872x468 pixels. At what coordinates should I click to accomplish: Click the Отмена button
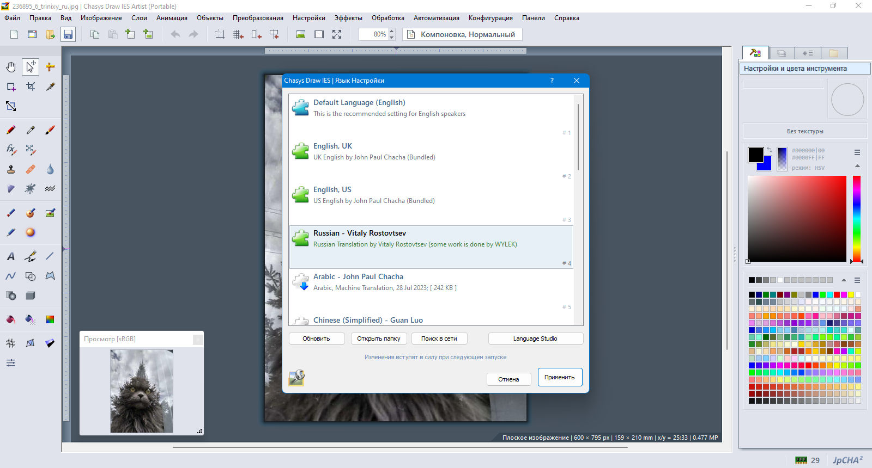508,379
